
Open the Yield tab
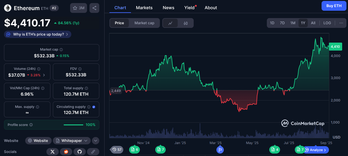click(x=190, y=8)
